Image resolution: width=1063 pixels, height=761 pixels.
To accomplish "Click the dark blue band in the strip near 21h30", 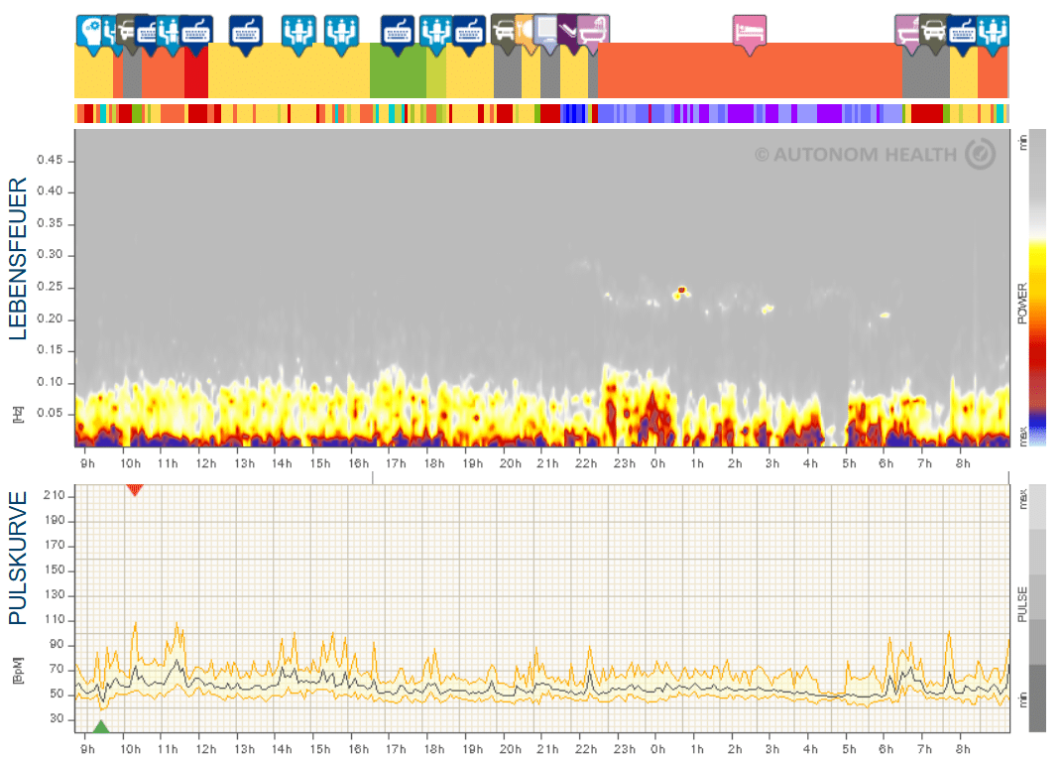I will pyautogui.click(x=573, y=113).
